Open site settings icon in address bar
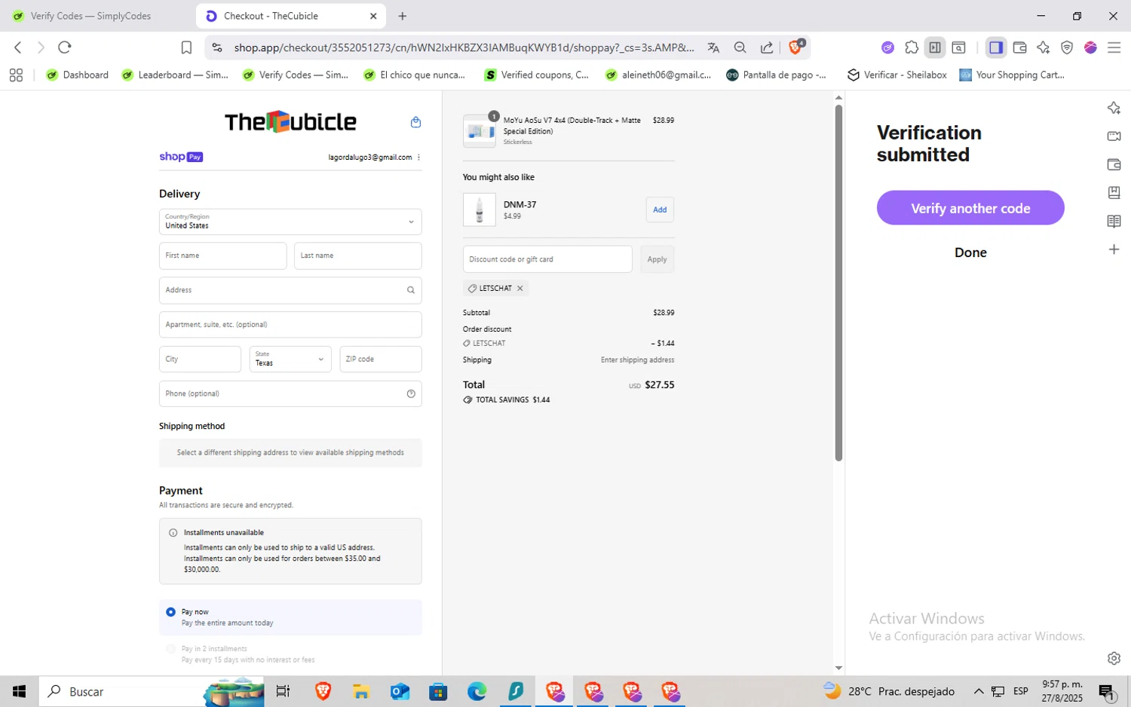Viewport: 1131px width, 707px height. [217, 47]
